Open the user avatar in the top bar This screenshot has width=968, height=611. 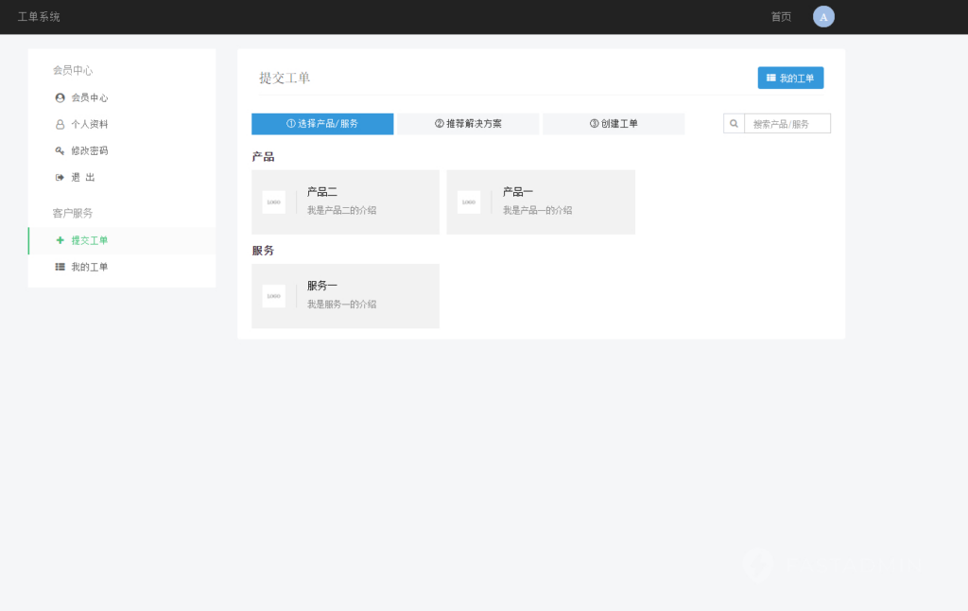(822, 16)
